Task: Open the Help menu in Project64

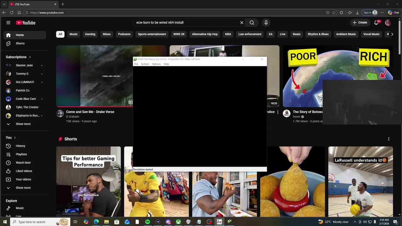Action: coord(166,64)
